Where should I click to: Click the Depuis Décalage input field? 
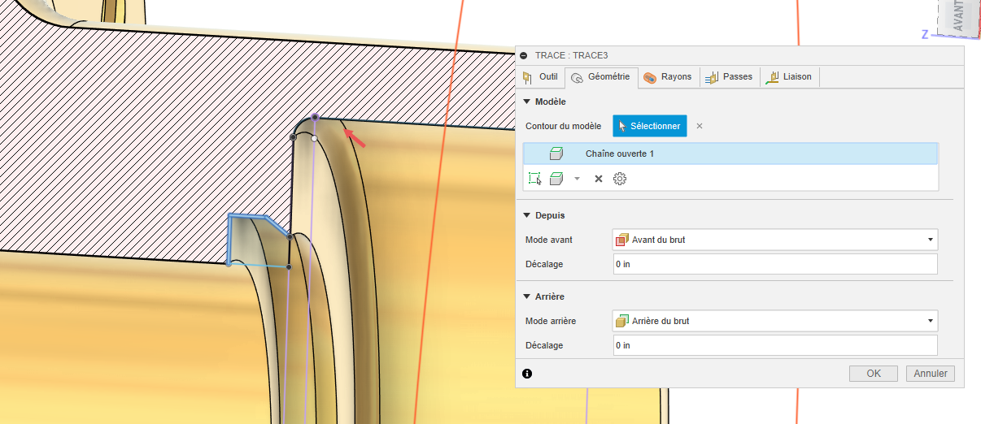pyautogui.click(x=774, y=264)
